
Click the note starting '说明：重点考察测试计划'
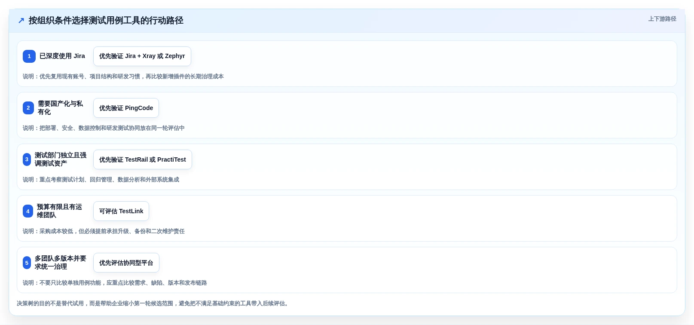[101, 180]
